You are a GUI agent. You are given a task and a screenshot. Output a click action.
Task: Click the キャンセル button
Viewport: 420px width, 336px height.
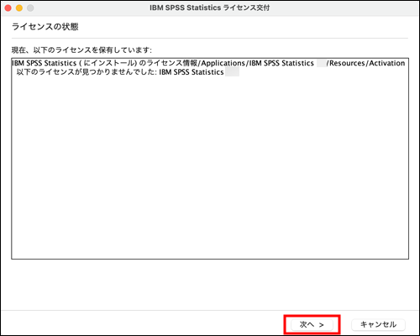click(378, 324)
